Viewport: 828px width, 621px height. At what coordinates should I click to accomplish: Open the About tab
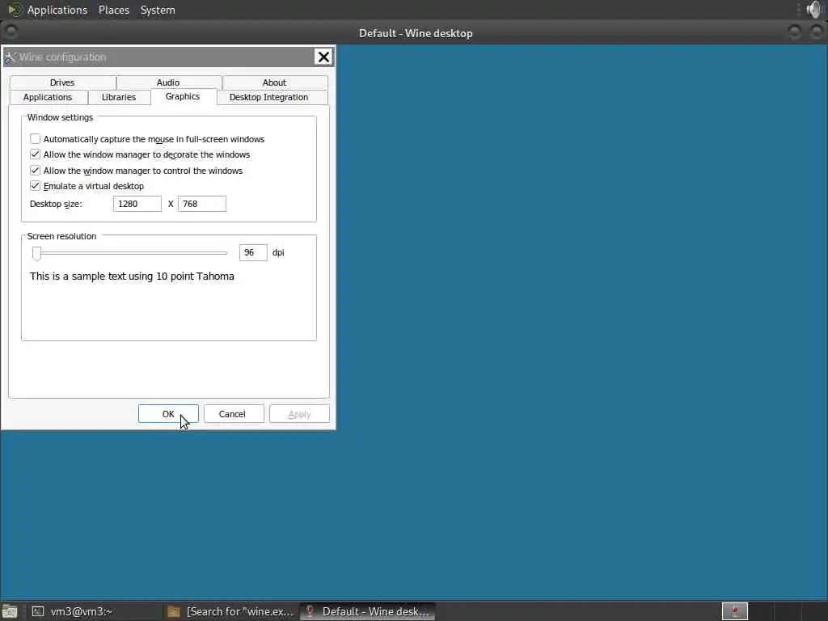pyautogui.click(x=275, y=82)
